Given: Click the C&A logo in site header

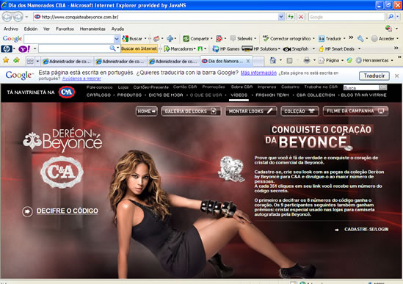Looking at the screenshot, I should (x=67, y=92).
